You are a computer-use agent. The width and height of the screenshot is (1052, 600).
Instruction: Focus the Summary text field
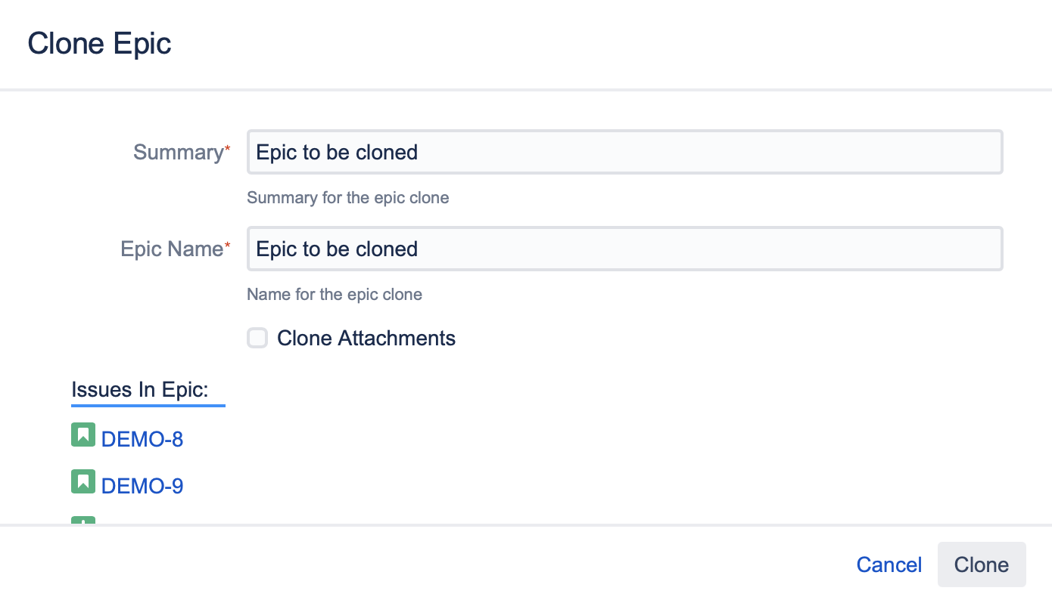pos(624,152)
